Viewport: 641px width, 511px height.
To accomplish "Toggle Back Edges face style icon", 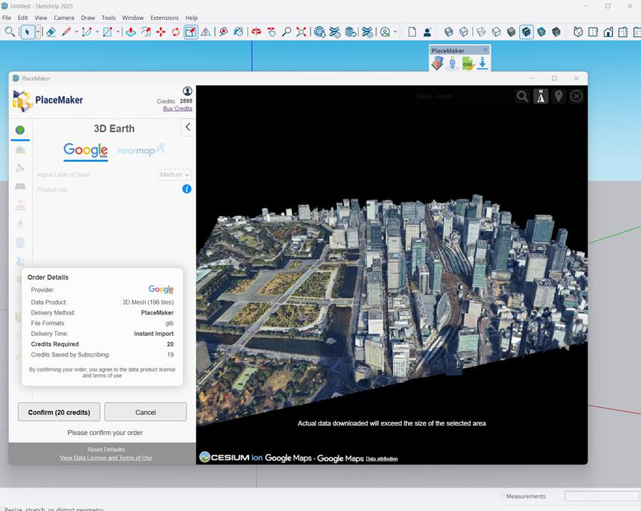I will click(464, 32).
